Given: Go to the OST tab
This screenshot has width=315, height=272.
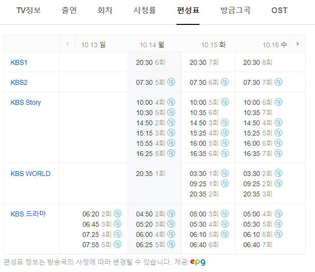Looking at the screenshot, I should tap(279, 10).
